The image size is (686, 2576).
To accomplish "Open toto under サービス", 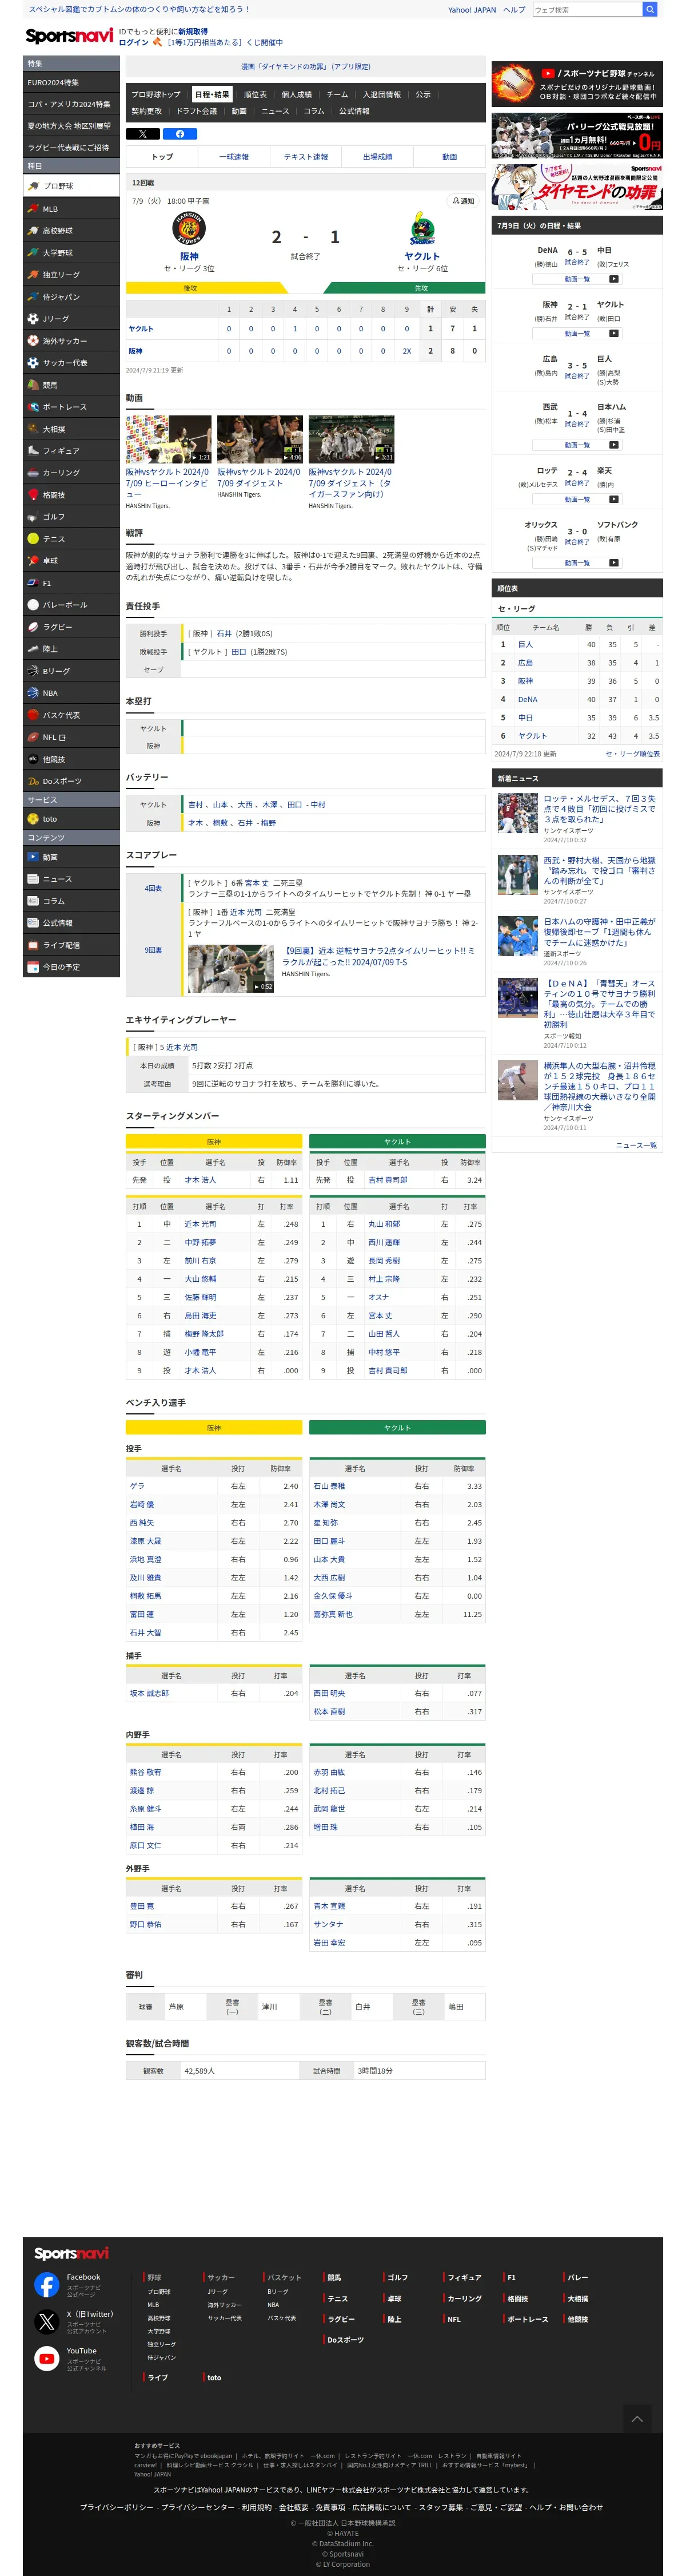I will 71,819.
